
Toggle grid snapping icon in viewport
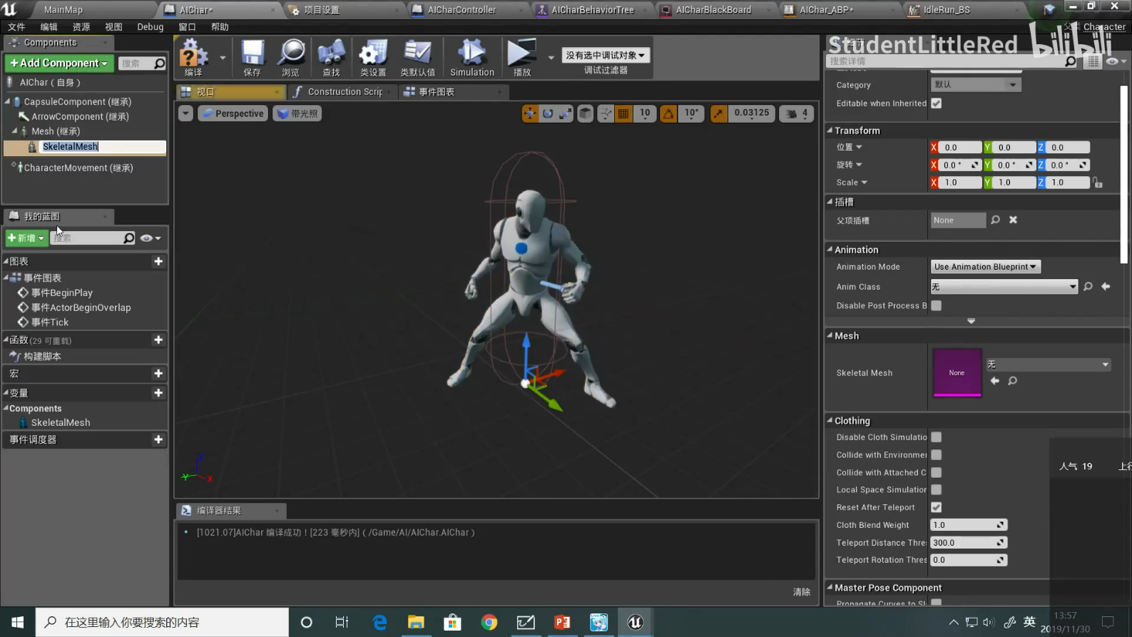(x=623, y=113)
